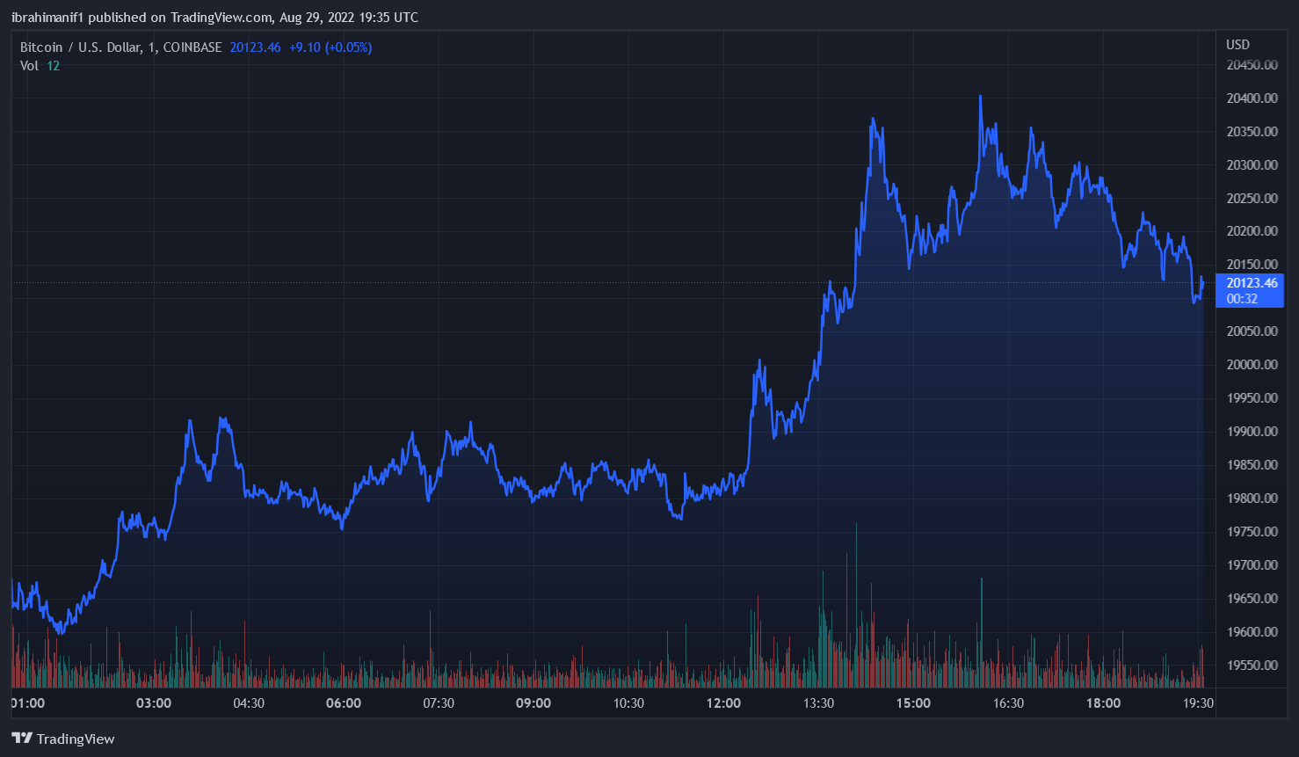Click the 09:00 time axis label
1299x757 pixels.
533,703
